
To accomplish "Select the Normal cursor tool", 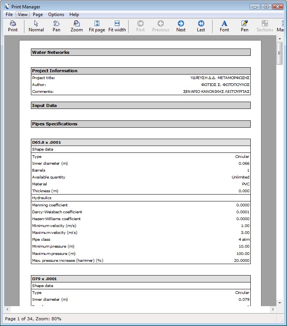I will [x=36, y=26].
